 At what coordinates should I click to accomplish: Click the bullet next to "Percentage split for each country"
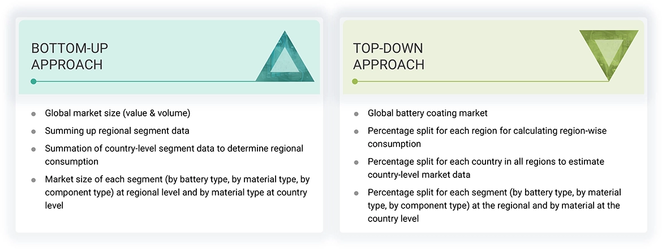click(356, 162)
